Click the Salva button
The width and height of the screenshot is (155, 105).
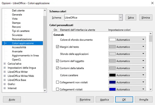point(131,18)
